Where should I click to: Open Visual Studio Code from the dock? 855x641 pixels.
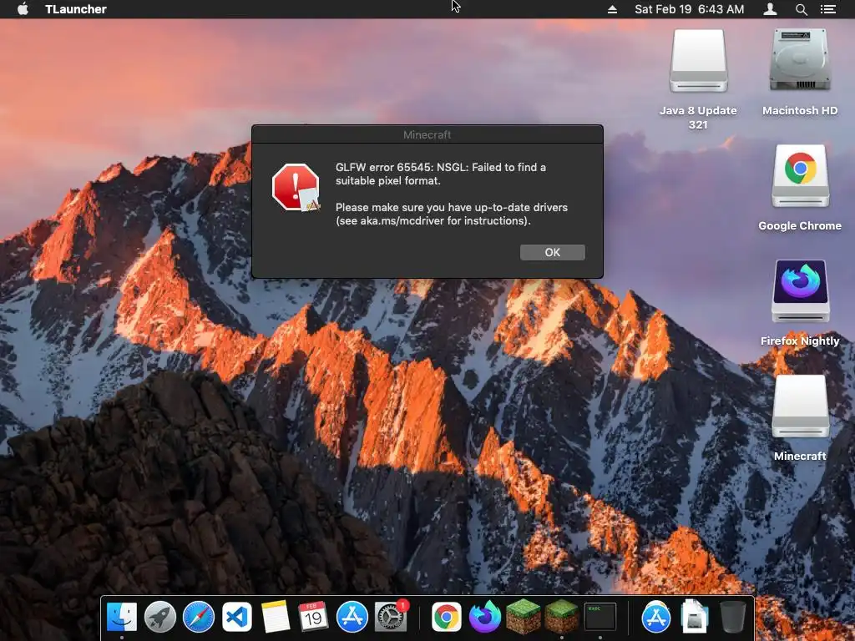coord(236,617)
